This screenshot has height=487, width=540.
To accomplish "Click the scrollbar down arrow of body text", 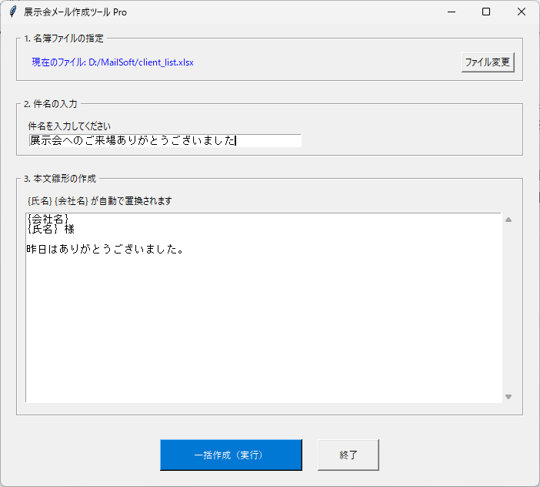I will pyautogui.click(x=508, y=396).
